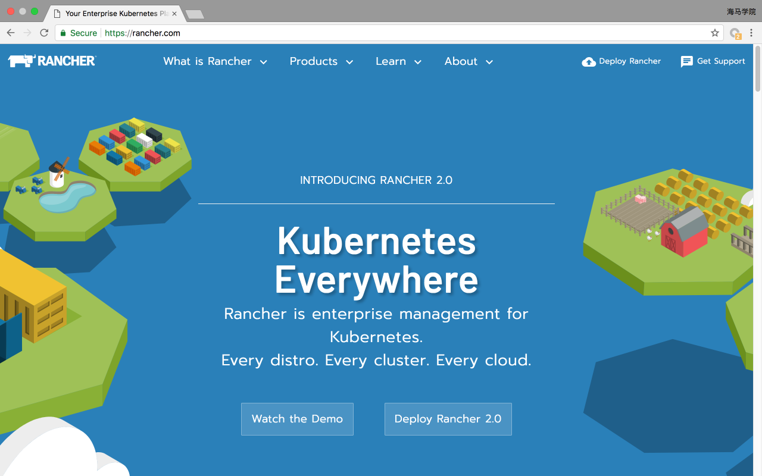Click the green Secure padlock icon

63,33
